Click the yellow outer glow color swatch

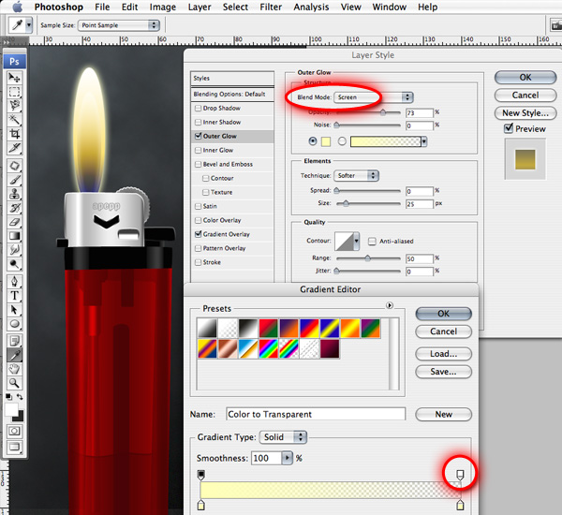coord(325,141)
